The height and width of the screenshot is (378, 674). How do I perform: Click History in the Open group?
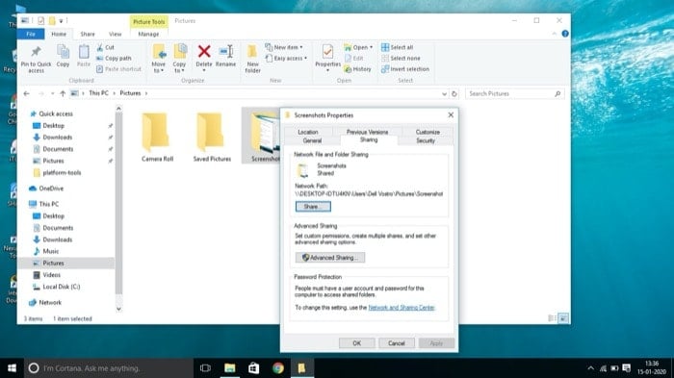(357, 68)
